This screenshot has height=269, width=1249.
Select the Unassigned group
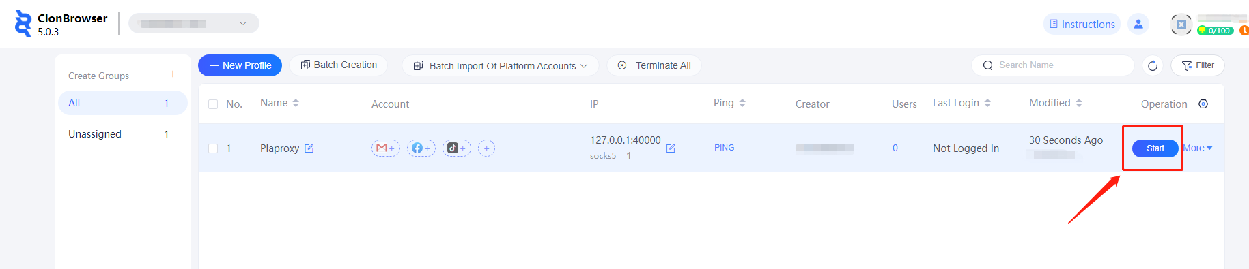point(123,134)
